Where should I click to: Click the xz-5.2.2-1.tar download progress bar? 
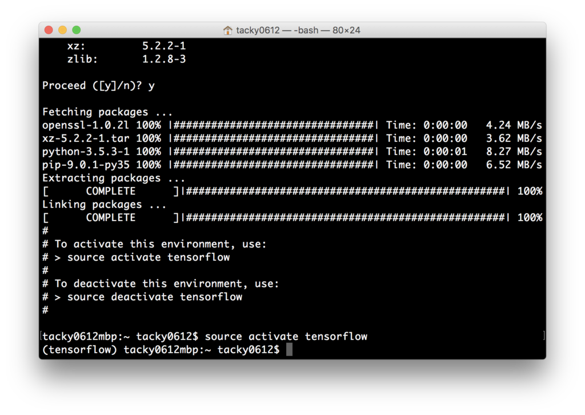(x=274, y=138)
